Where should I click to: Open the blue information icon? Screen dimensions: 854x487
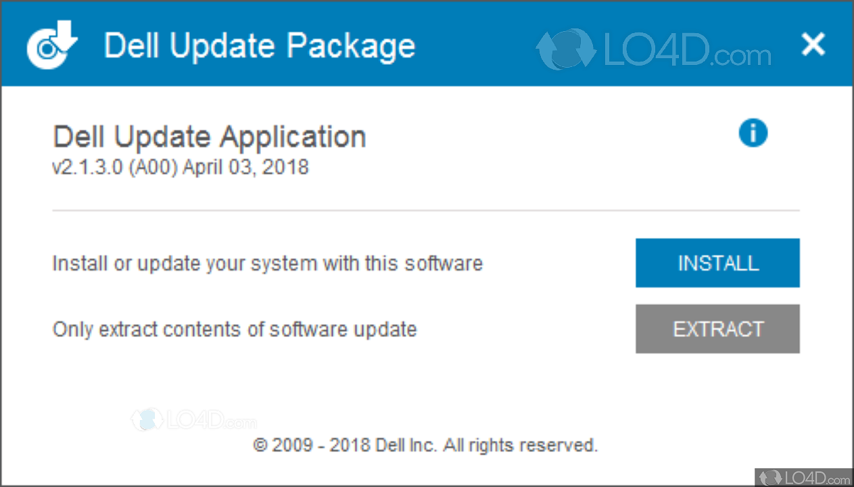pyautogui.click(x=753, y=133)
